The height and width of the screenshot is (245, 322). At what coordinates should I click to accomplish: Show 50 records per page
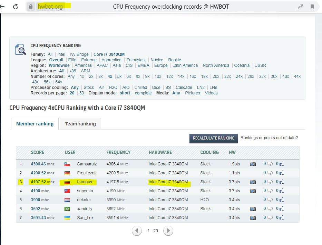point(81,93)
